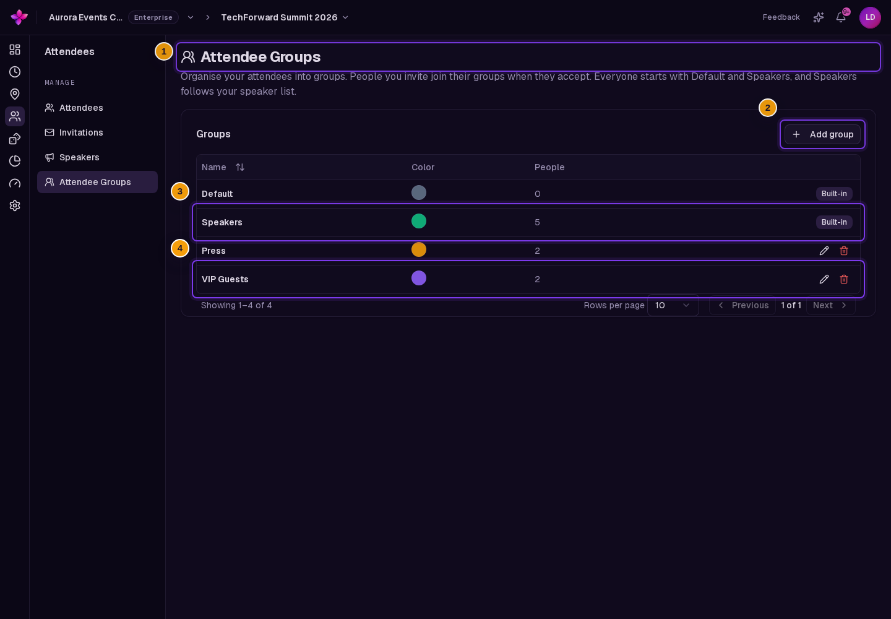
Task: Expand the organization switcher chevron beside Enterprise
Action: click(191, 17)
